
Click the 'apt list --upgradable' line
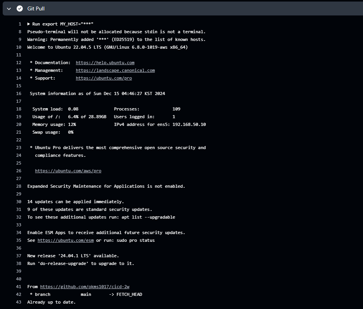tap(101, 217)
